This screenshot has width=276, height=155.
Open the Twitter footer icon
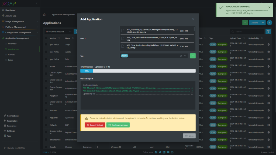pos(160,152)
